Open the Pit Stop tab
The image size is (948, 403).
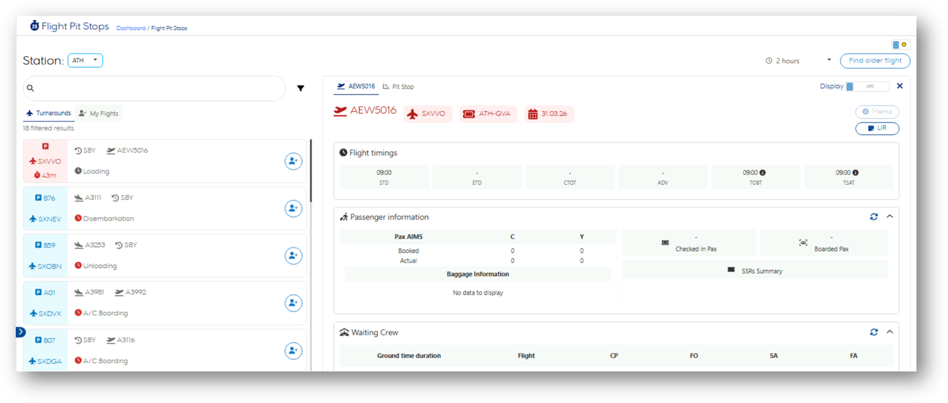click(399, 87)
